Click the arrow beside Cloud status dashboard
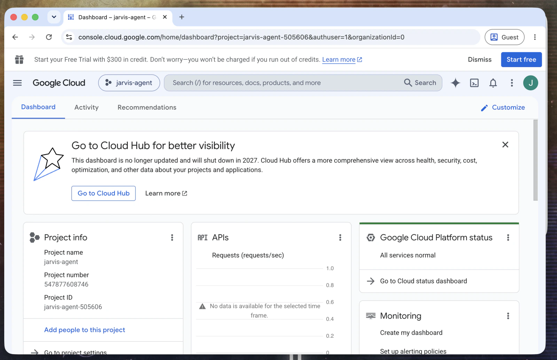557x360 pixels. pos(371,281)
